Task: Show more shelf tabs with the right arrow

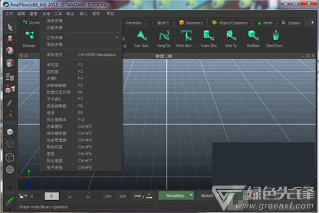Action: pyautogui.click(x=312, y=23)
